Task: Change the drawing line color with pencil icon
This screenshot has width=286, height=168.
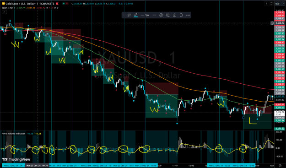Action: coord(136,15)
